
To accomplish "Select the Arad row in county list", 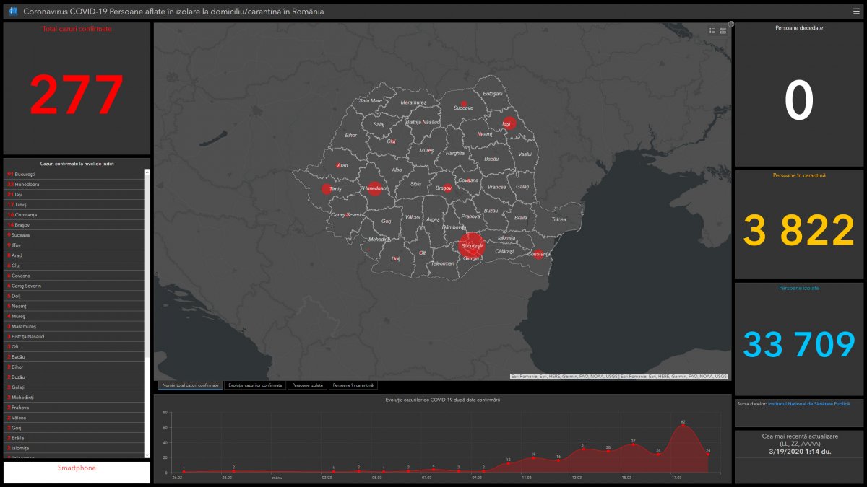I will tap(74, 255).
